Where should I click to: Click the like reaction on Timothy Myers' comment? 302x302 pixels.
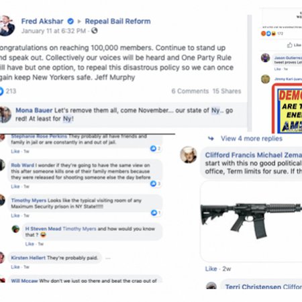[x=154, y=213]
